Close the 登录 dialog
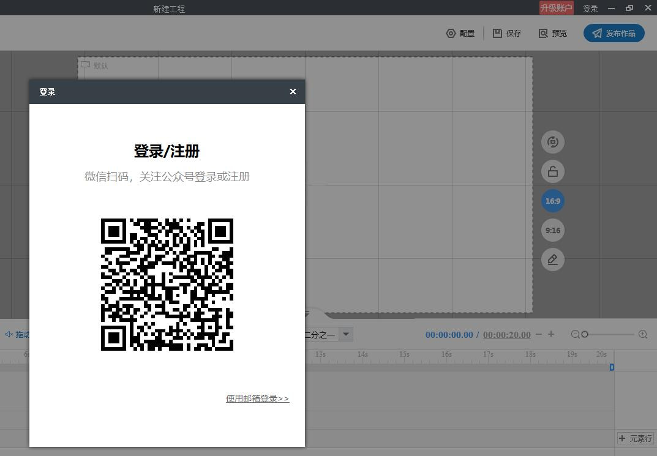This screenshot has height=456, width=657. pyautogui.click(x=293, y=92)
